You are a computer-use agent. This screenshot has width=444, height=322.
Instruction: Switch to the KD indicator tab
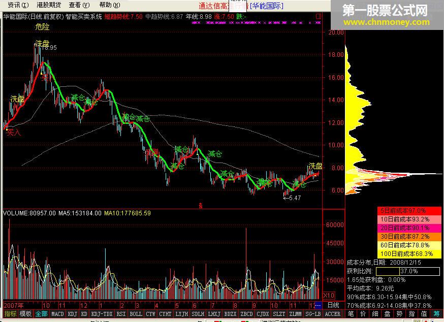(x=84, y=314)
